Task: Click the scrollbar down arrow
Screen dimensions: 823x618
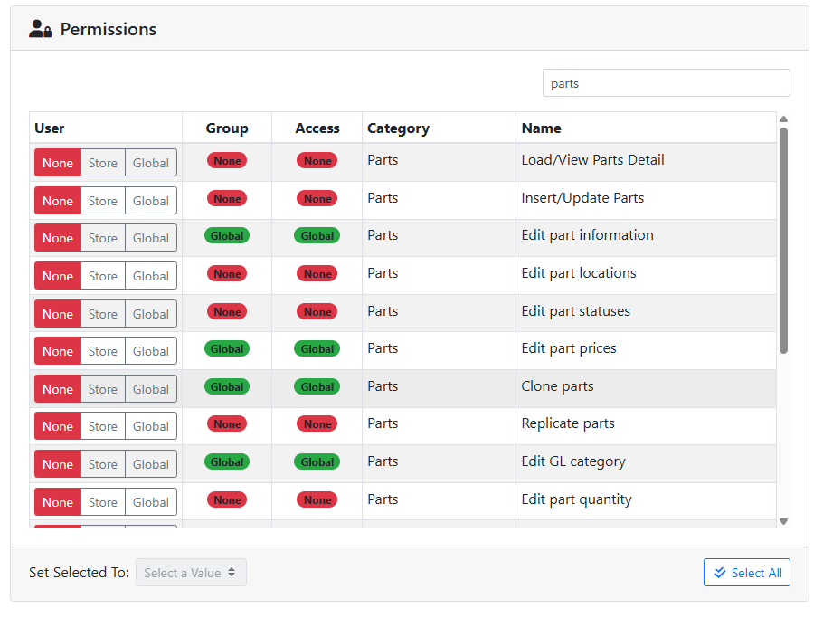Action: click(x=783, y=521)
